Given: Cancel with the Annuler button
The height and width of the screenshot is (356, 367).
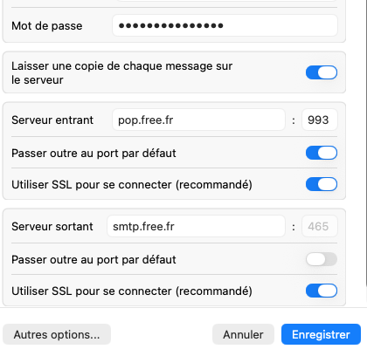Looking at the screenshot, I should click(243, 334).
